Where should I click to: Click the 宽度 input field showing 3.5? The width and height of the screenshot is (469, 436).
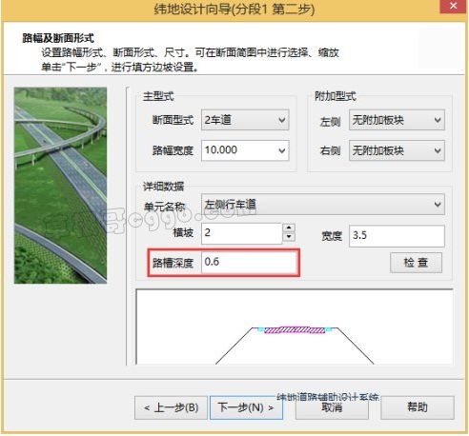(397, 236)
